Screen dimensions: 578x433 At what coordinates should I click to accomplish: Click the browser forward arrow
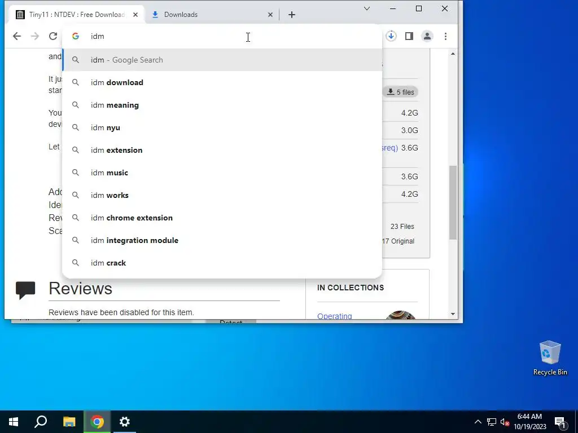(35, 36)
